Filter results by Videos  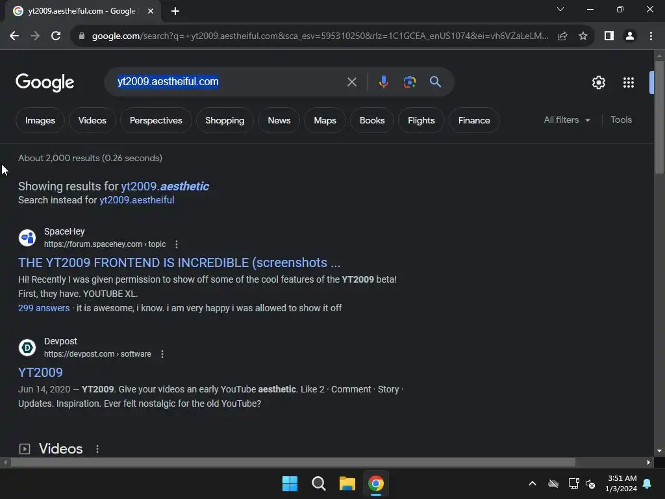[x=92, y=120]
